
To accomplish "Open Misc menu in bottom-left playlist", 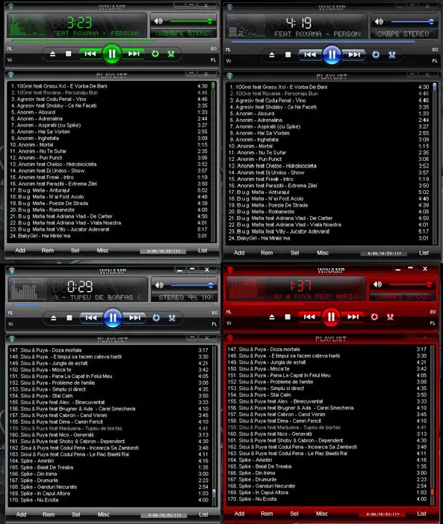I will click(103, 515).
